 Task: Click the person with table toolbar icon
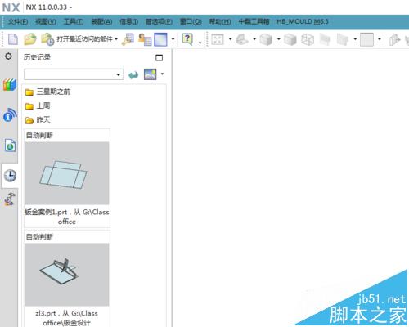(x=145, y=39)
